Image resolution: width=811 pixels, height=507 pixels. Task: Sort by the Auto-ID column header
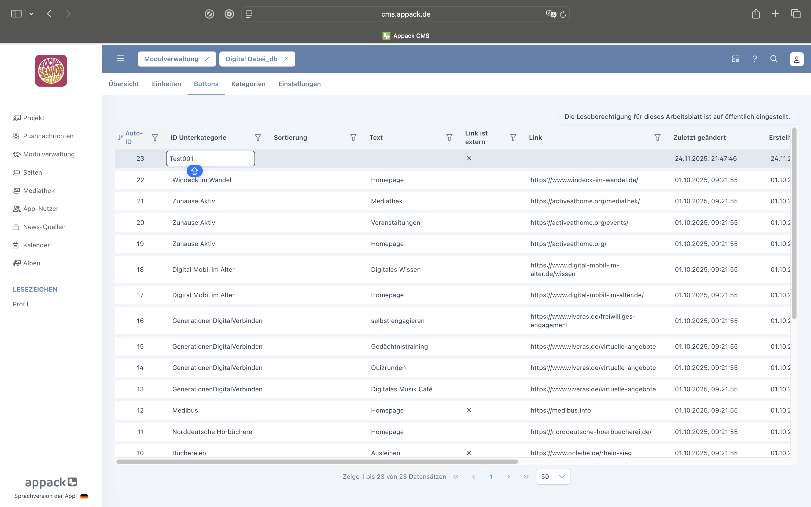click(133, 137)
